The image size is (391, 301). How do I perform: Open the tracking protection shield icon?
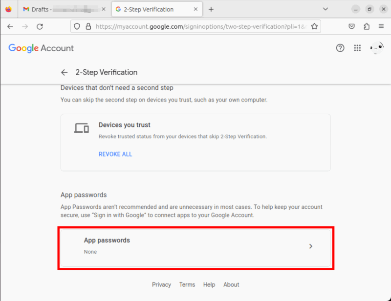pyautogui.click(x=78, y=26)
